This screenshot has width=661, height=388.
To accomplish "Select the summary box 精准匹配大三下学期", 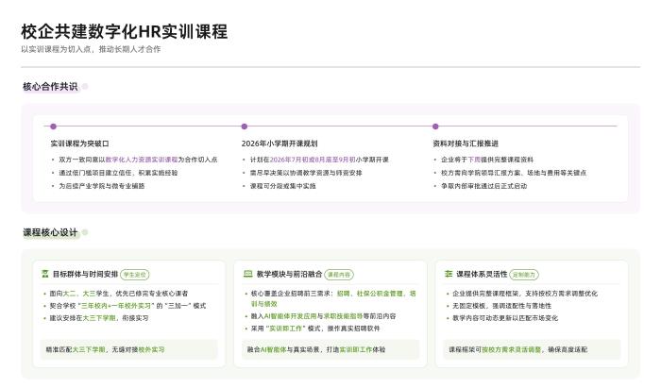I will click(x=129, y=349).
